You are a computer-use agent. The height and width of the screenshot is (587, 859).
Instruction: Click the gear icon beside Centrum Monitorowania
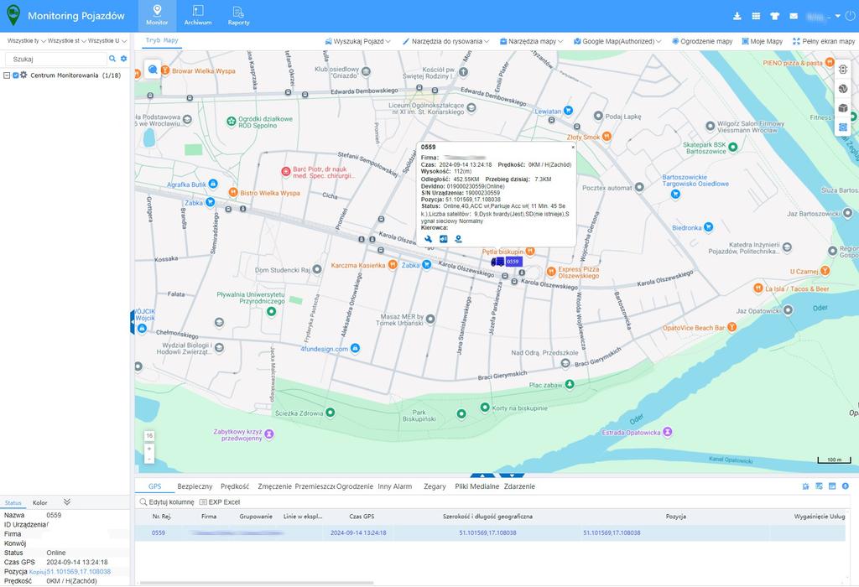click(x=23, y=75)
